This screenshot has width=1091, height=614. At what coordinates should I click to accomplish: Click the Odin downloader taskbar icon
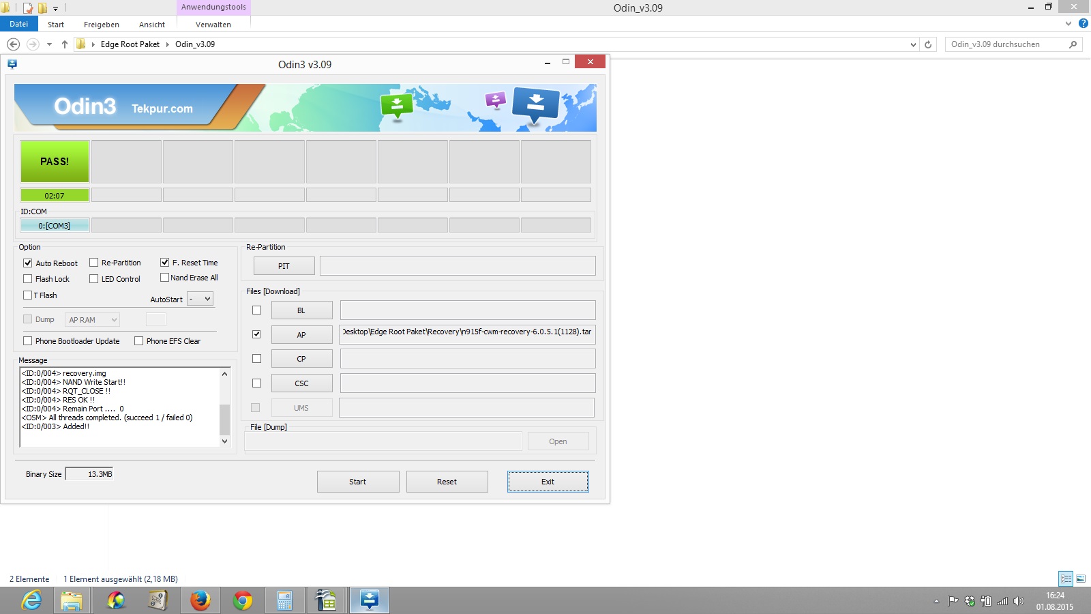370,600
